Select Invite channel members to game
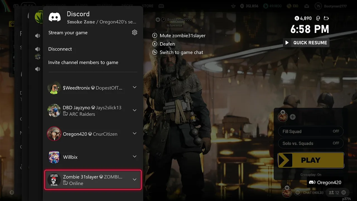 (x=83, y=63)
